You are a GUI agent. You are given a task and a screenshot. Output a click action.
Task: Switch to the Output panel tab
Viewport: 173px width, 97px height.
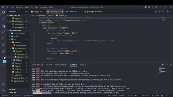pos(49,65)
